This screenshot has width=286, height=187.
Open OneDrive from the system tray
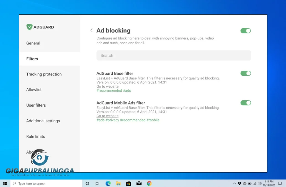pyautogui.click(x=244, y=183)
